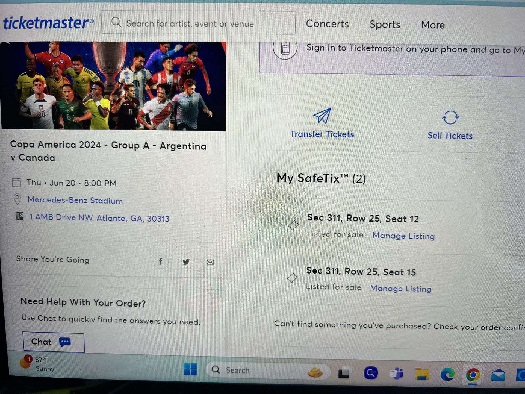The height and width of the screenshot is (394, 525).
Task: Expand the More menu
Action: pos(433,25)
